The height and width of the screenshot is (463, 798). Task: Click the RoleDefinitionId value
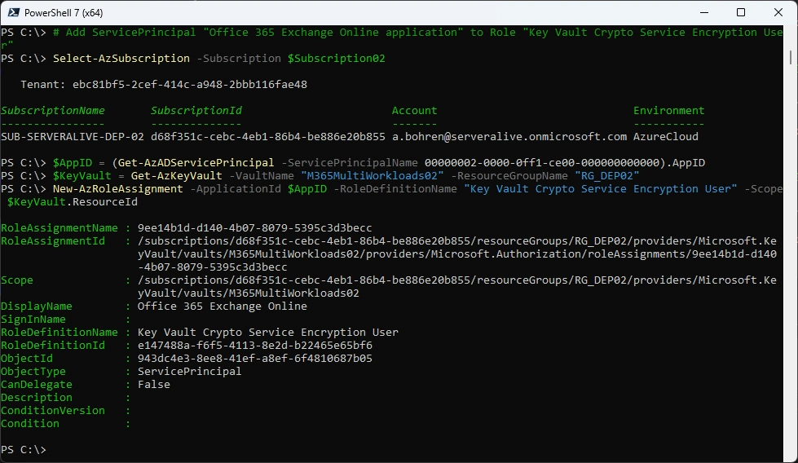pos(254,346)
